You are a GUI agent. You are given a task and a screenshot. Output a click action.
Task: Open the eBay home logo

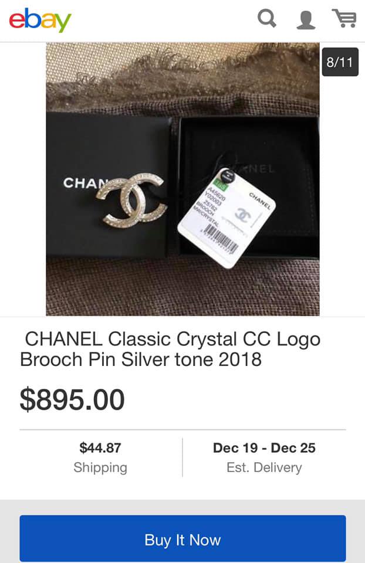pyautogui.click(x=40, y=20)
